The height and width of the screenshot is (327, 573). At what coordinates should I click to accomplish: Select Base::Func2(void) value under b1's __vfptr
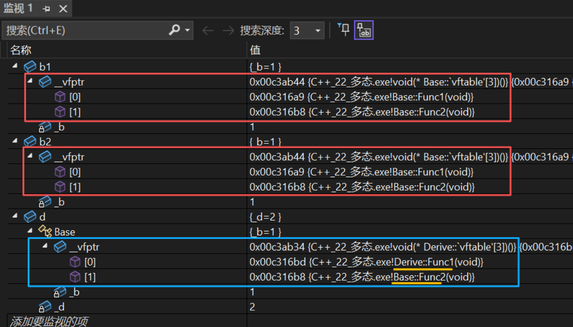pos(362,112)
